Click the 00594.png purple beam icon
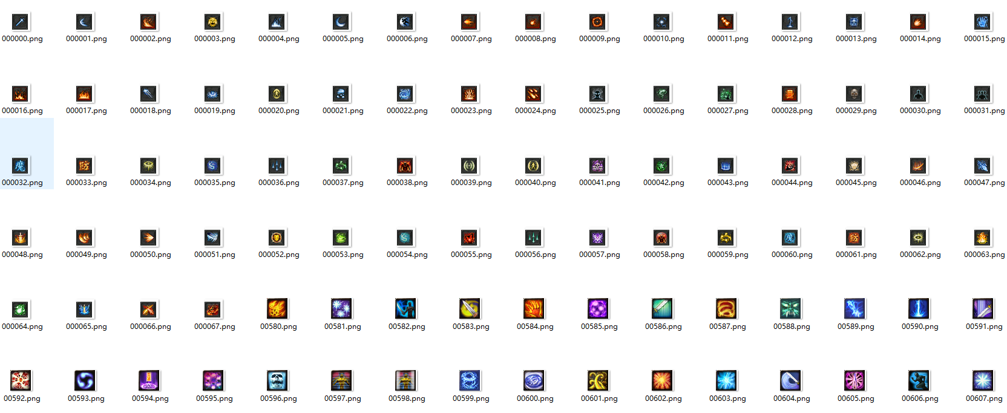Image resolution: width=1007 pixels, height=413 pixels. (x=149, y=381)
